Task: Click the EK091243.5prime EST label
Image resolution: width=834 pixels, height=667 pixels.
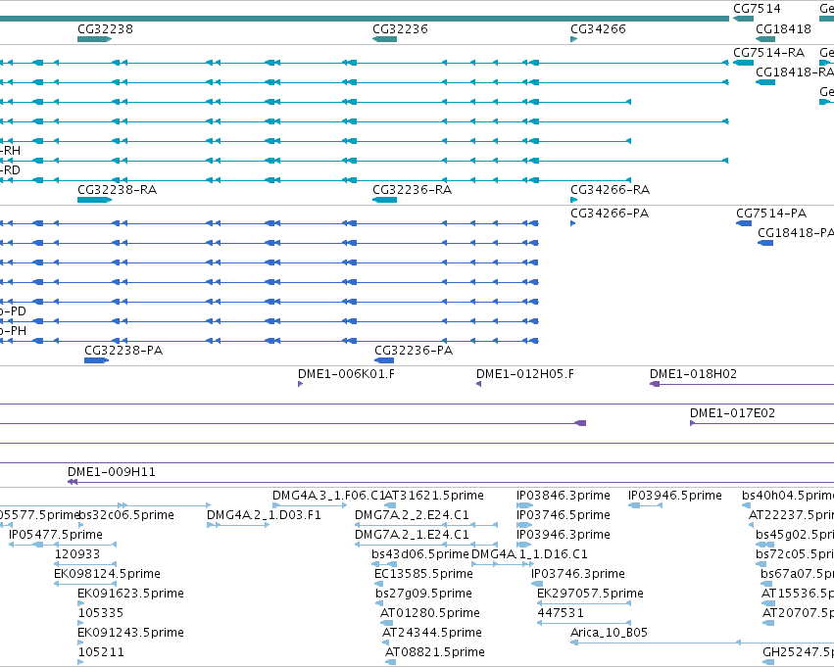Action: (x=131, y=633)
